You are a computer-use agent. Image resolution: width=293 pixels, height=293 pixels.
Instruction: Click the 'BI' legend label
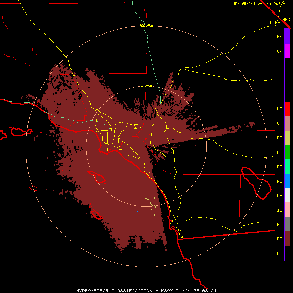coord(279,239)
